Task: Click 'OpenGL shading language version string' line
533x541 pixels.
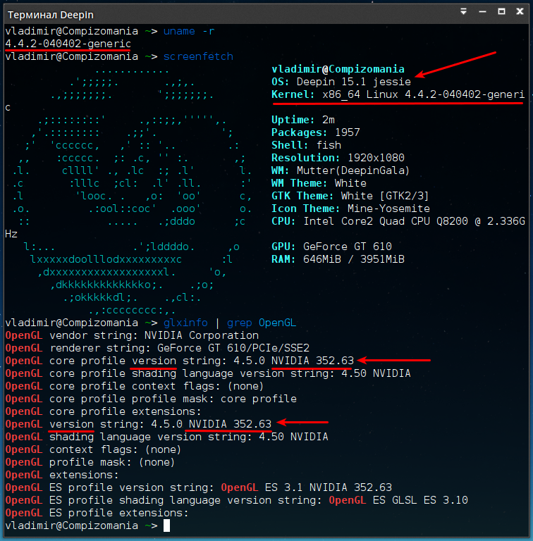Action: point(166,437)
